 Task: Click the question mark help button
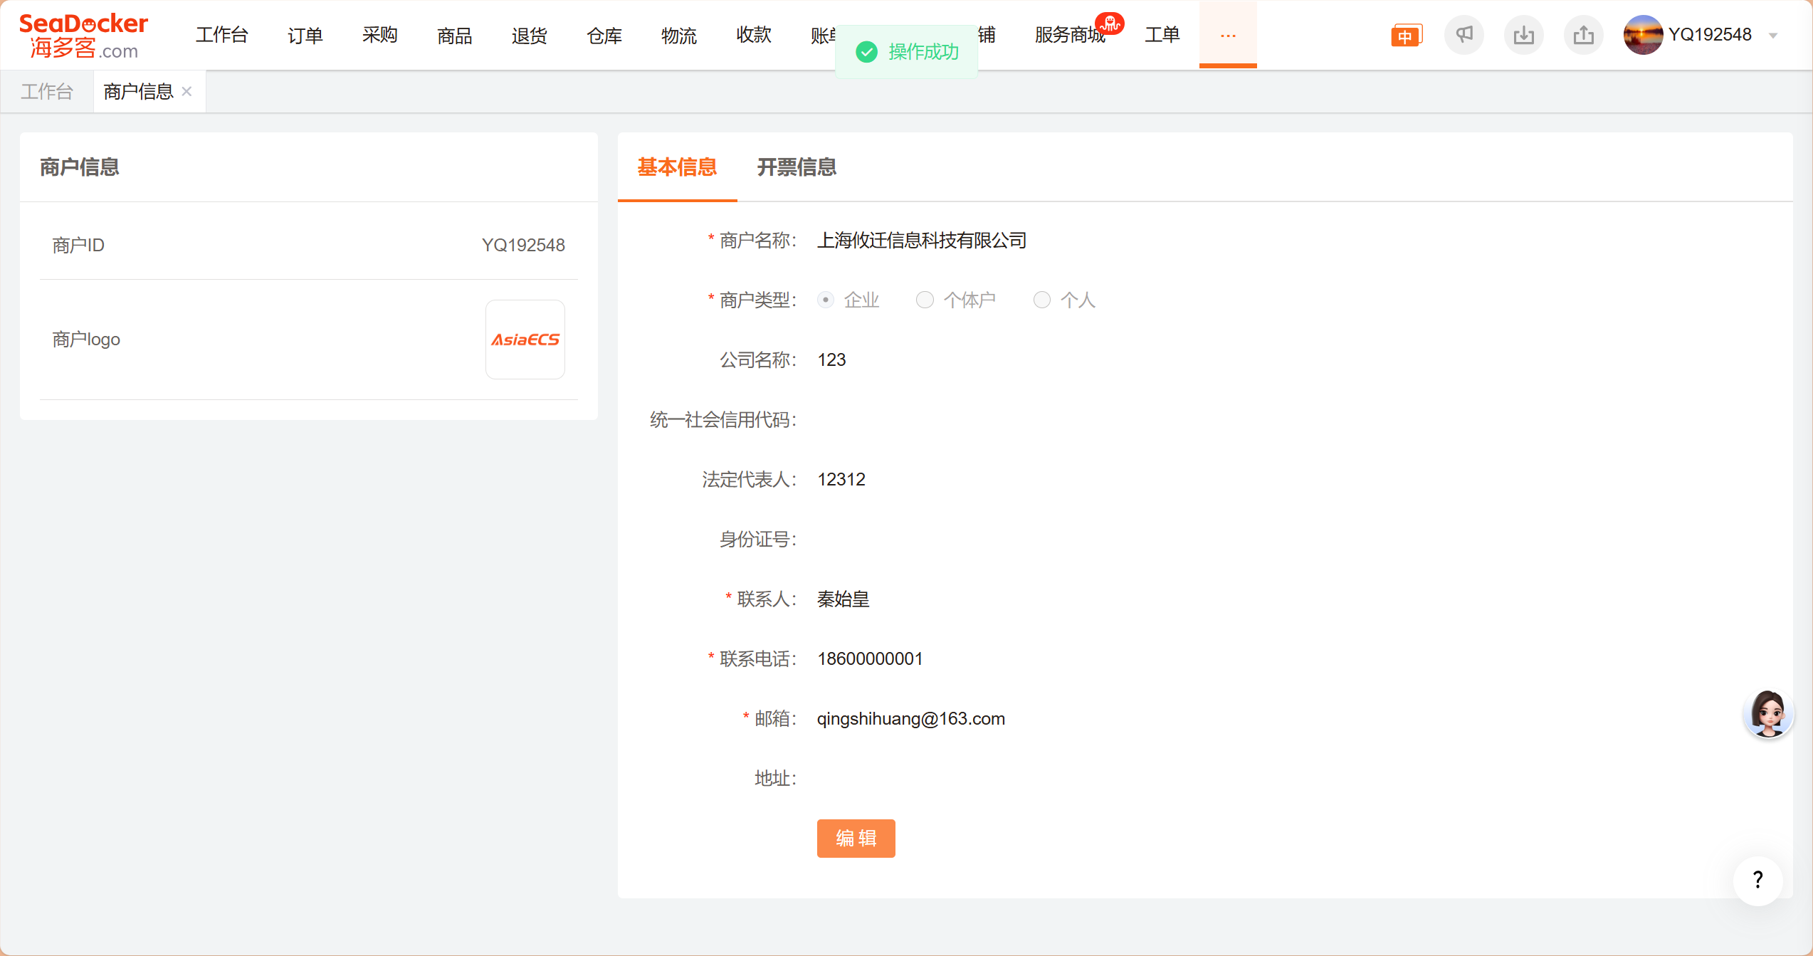[x=1757, y=881]
